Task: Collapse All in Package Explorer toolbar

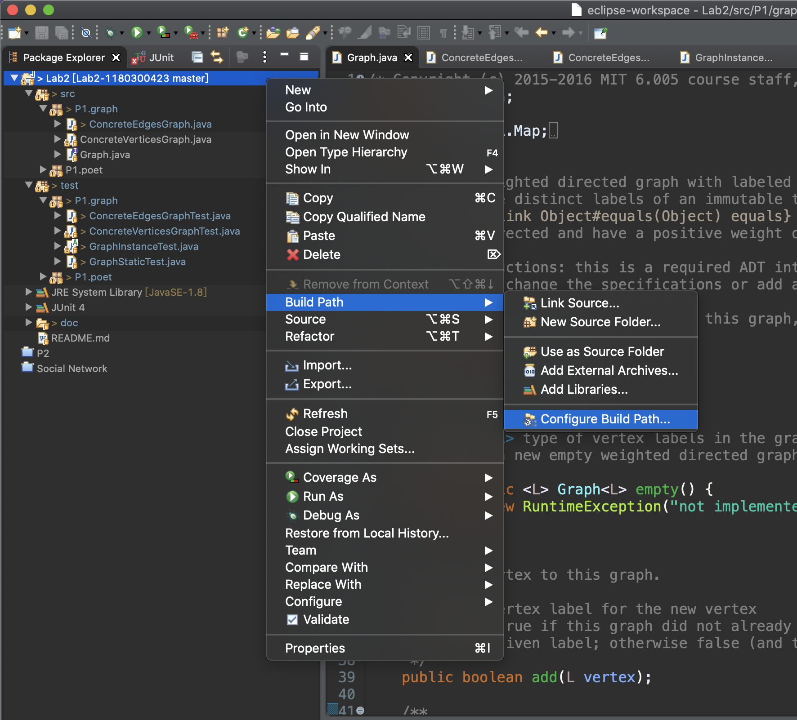Action: 197,57
